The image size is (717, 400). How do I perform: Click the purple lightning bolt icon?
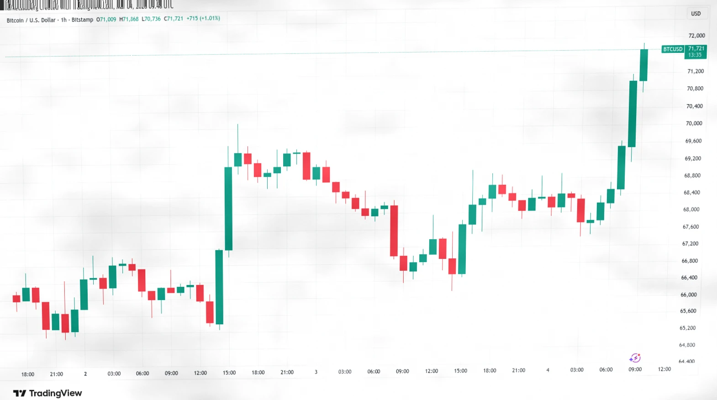click(x=635, y=358)
